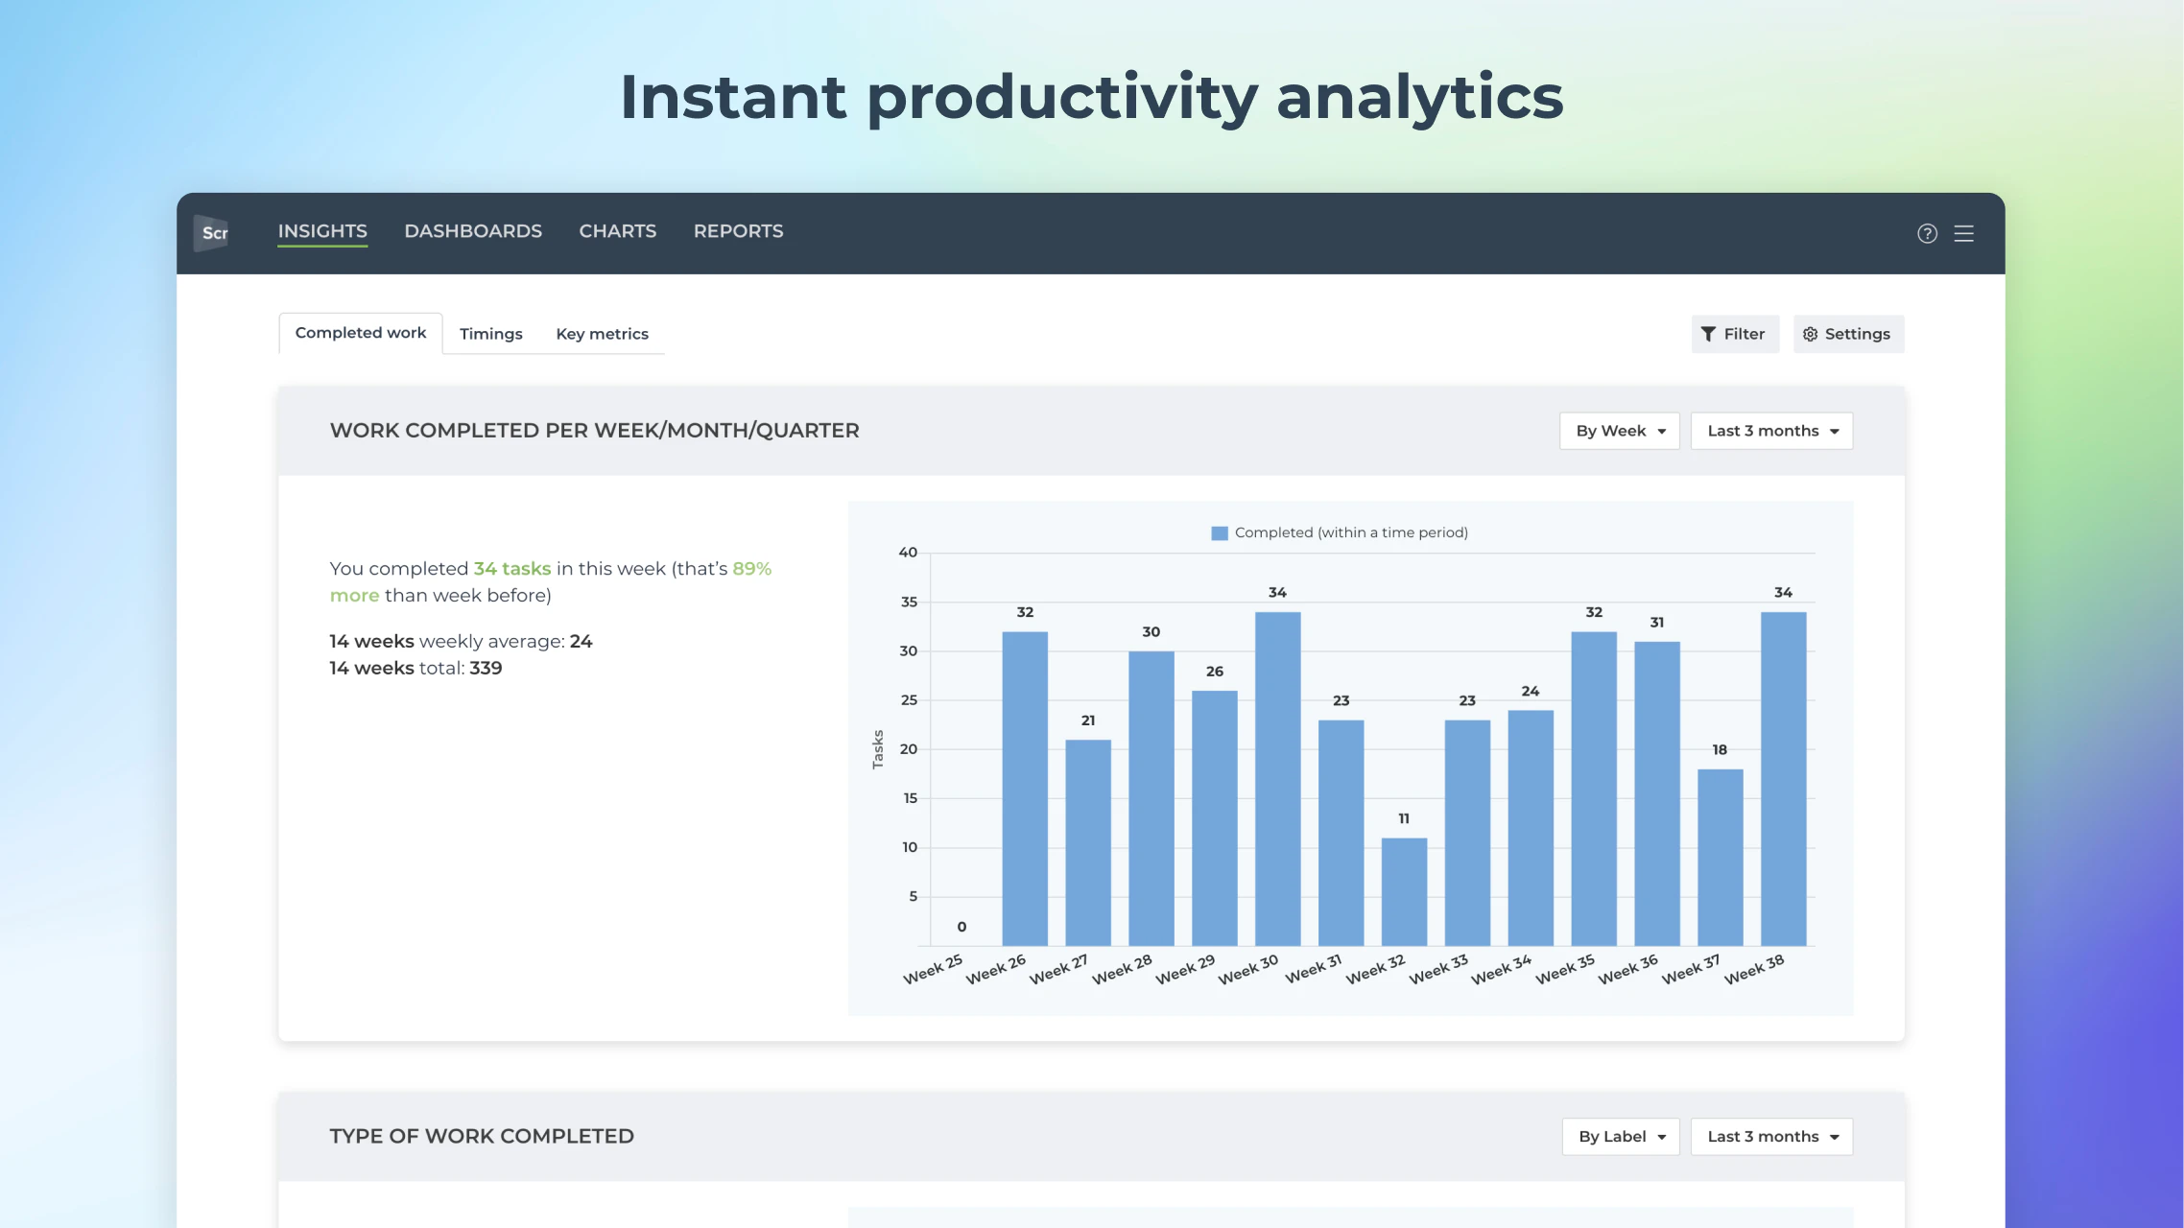Open the hamburger menu icon

(x=1964, y=233)
